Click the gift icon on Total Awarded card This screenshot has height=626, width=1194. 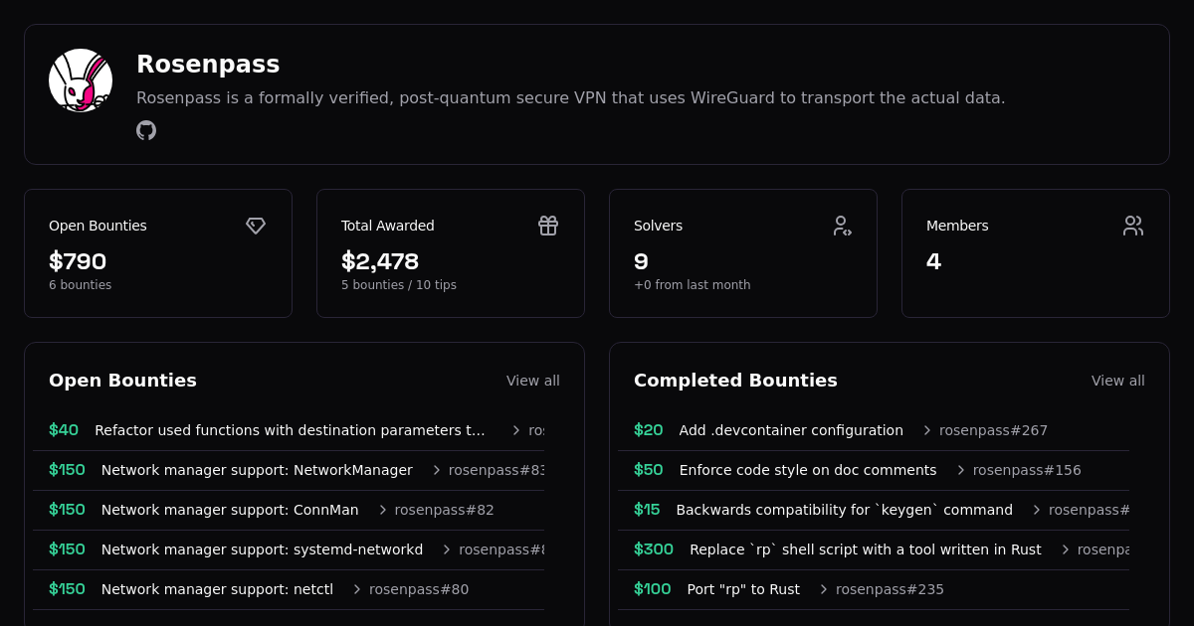(x=548, y=226)
